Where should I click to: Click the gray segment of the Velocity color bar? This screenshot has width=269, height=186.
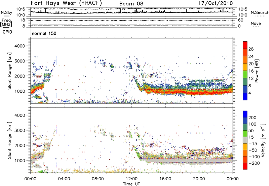pos(245,140)
